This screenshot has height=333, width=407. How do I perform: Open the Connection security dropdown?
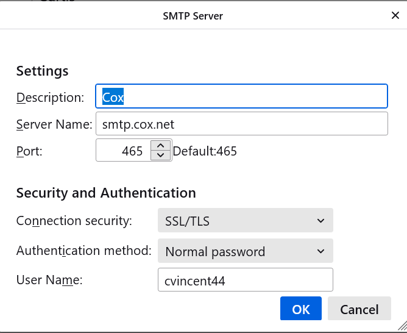click(x=245, y=221)
